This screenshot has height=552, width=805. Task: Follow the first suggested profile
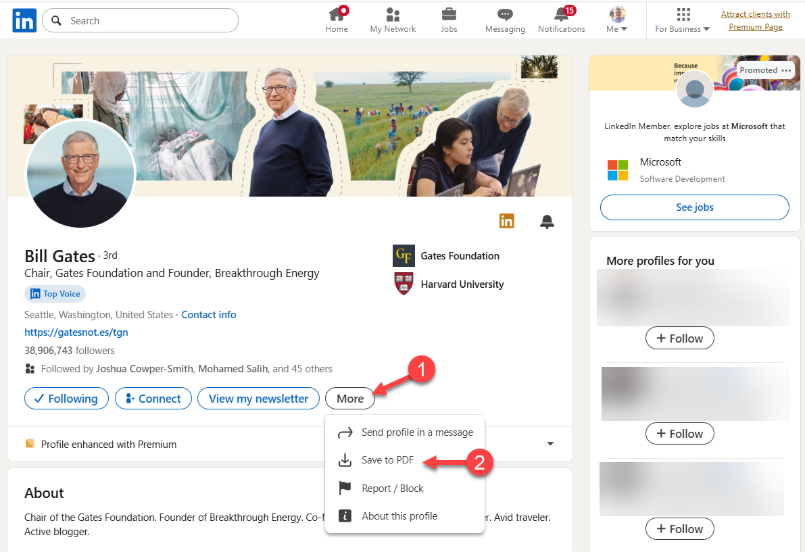click(680, 338)
